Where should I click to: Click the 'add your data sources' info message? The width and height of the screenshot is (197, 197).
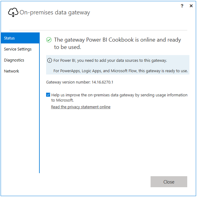pyautogui.click(x=110, y=61)
